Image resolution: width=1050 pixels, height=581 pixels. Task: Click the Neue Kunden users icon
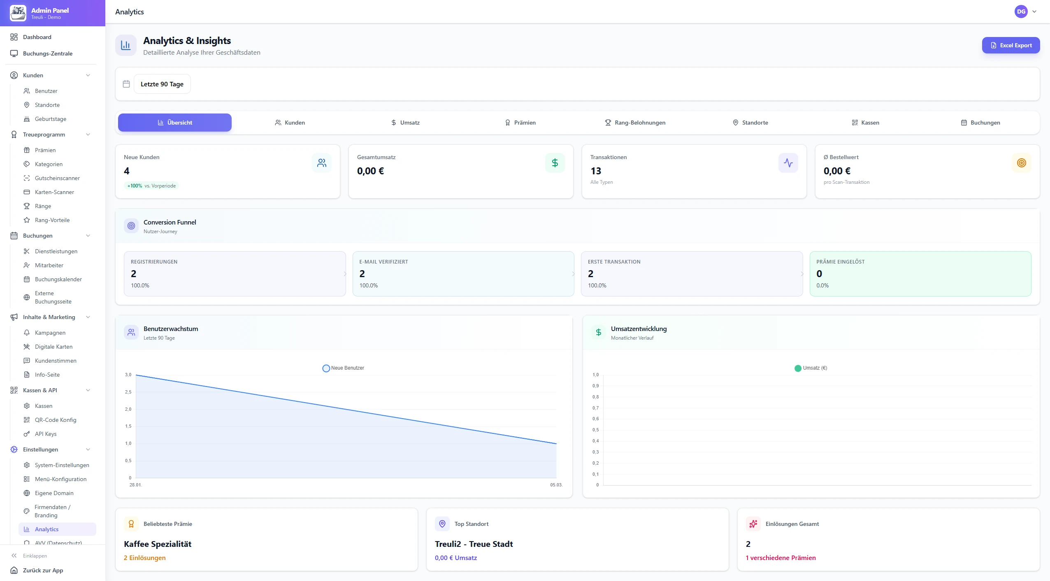click(322, 163)
